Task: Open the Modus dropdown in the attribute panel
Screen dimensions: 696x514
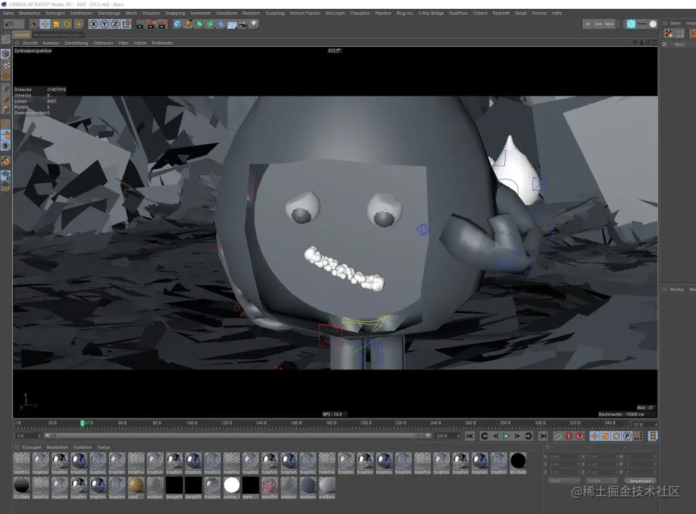Action: (677, 289)
